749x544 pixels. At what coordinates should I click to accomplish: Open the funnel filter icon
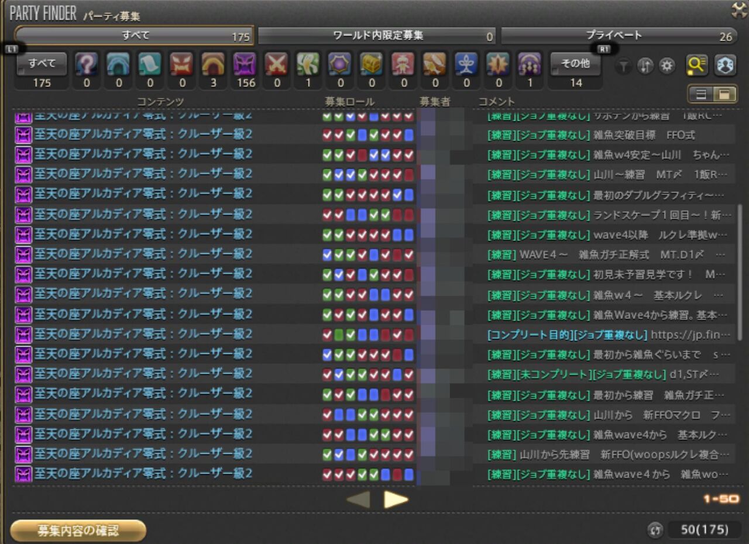click(x=624, y=67)
